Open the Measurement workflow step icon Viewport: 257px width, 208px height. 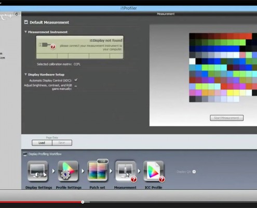pyautogui.click(x=125, y=171)
